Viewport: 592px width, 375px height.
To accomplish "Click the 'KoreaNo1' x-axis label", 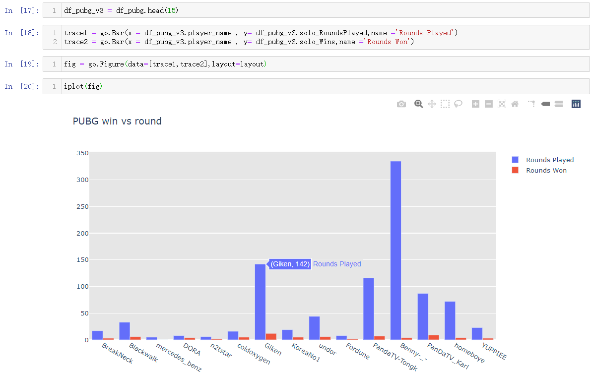I will tap(306, 352).
